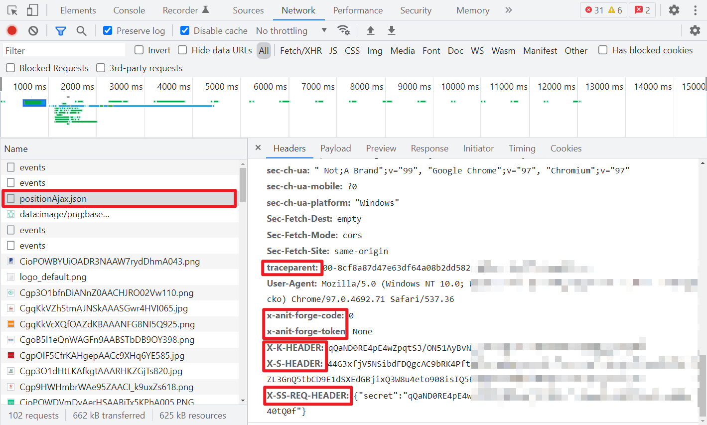The height and width of the screenshot is (425, 707).
Task: Toggle the device toolbar icon
Action: 32,10
